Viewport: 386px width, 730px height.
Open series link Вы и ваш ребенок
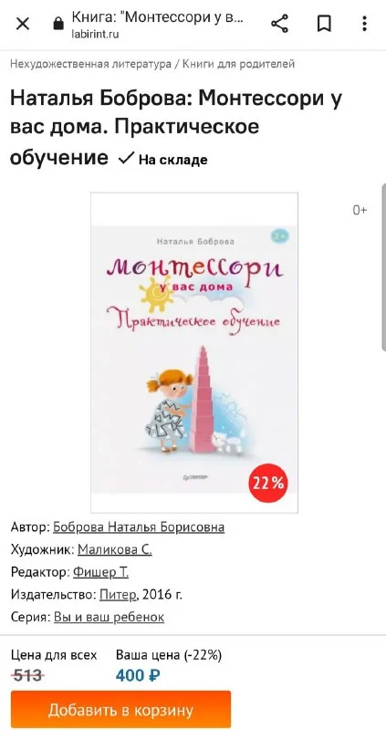[109, 618]
